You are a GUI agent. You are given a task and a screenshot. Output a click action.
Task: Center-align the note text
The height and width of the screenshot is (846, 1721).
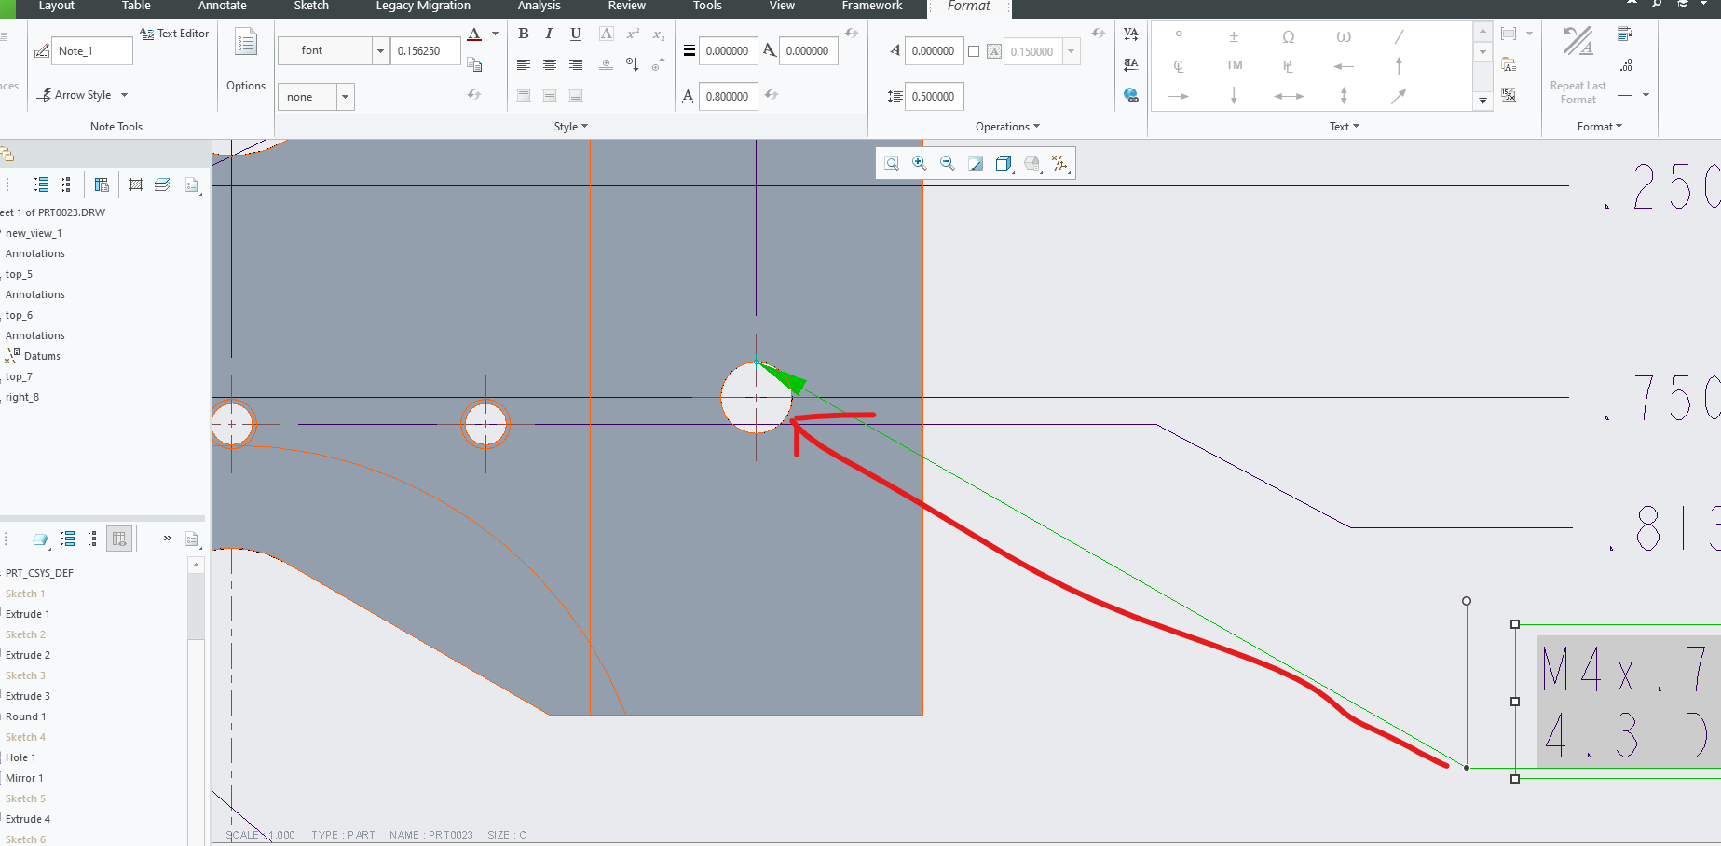550,65
